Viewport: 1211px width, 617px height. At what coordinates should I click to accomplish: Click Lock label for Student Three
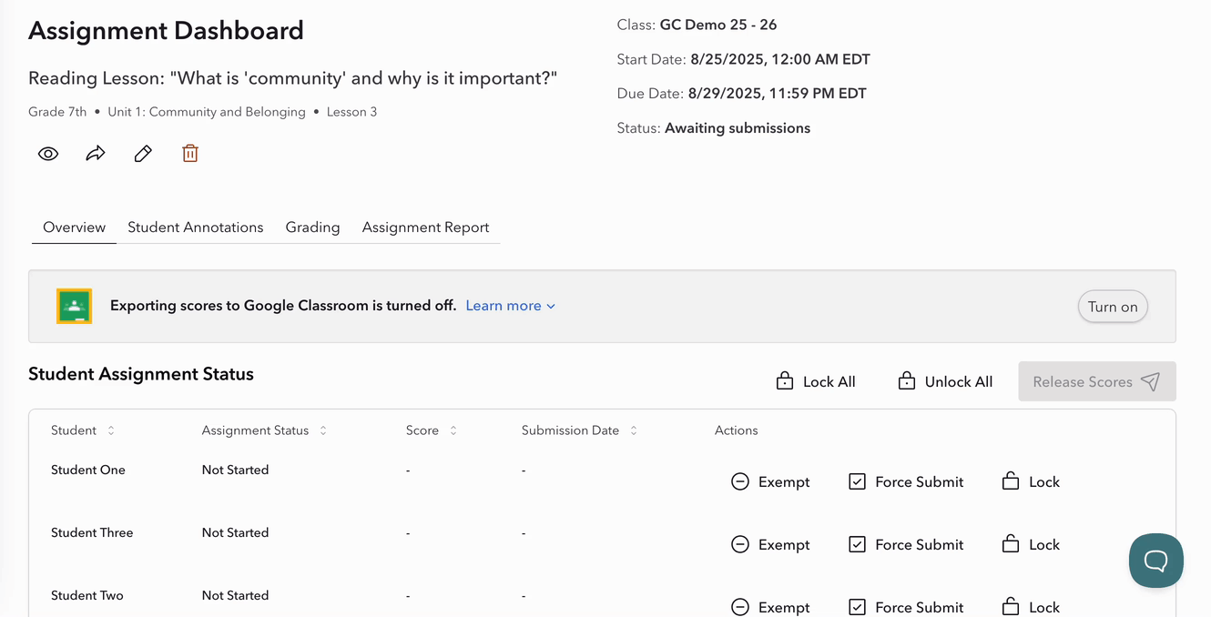click(x=1044, y=545)
